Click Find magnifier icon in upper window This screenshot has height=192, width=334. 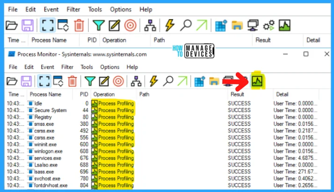click(186, 25)
